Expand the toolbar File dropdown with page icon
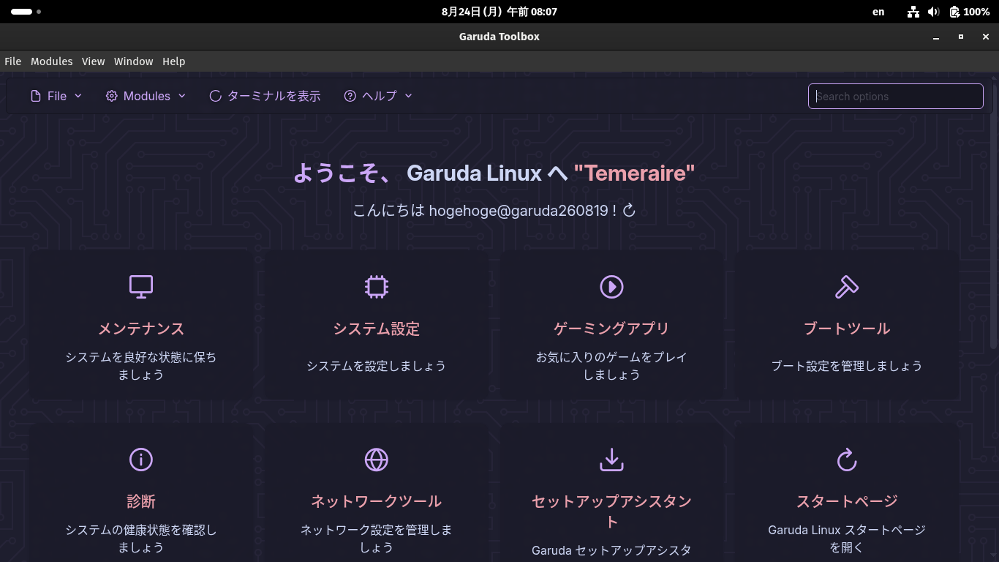 (56, 96)
